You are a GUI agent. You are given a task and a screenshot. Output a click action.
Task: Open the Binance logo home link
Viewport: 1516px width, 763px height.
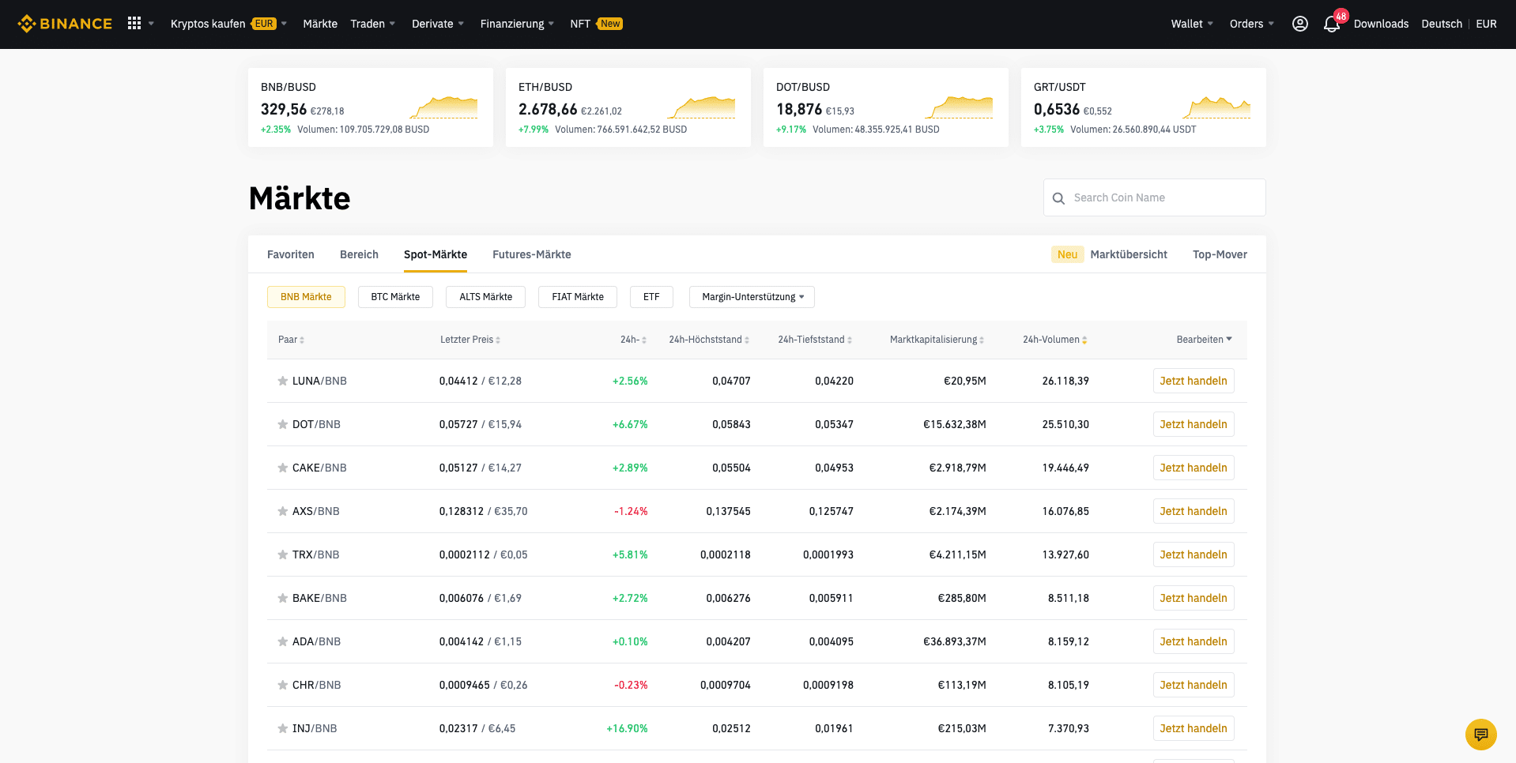click(x=65, y=24)
